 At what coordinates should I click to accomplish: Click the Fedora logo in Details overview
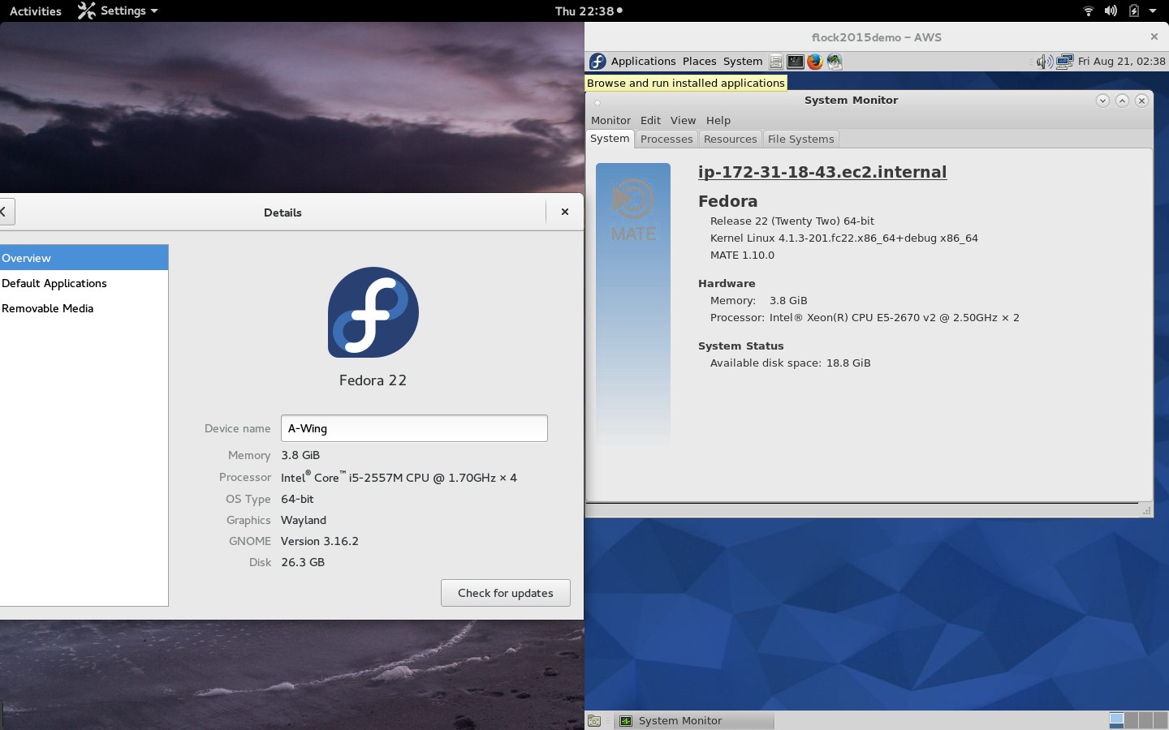[x=373, y=312]
